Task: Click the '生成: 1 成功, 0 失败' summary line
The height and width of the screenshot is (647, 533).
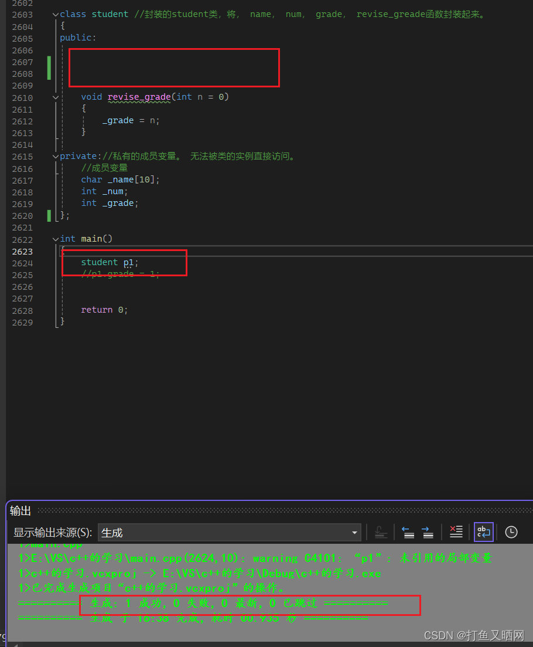Action: pyautogui.click(x=203, y=603)
